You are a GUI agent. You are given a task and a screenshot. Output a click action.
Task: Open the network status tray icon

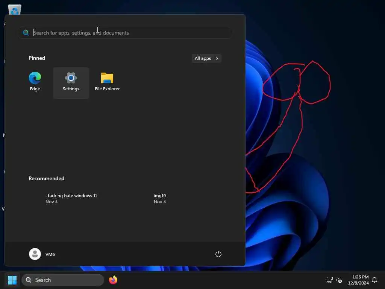tap(329, 280)
